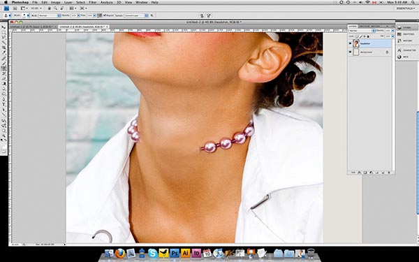Toggle Quick Mask mode at the toolbox bottom
The height and width of the screenshot is (262, 419).
click(x=3, y=152)
